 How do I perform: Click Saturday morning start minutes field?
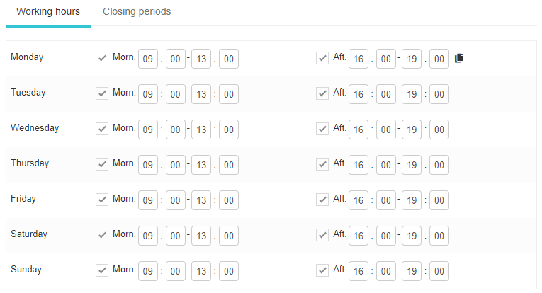pyautogui.click(x=176, y=236)
